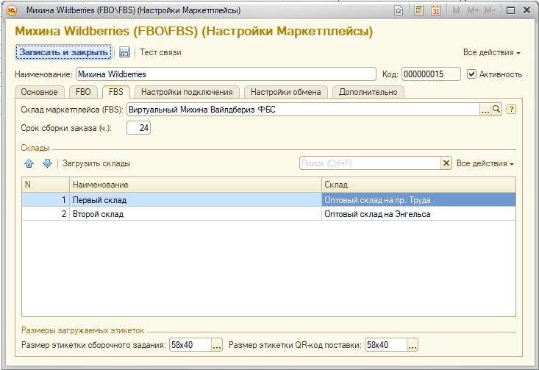
Task: Open the Дополнительно tab
Action: click(x=368, y=92)
